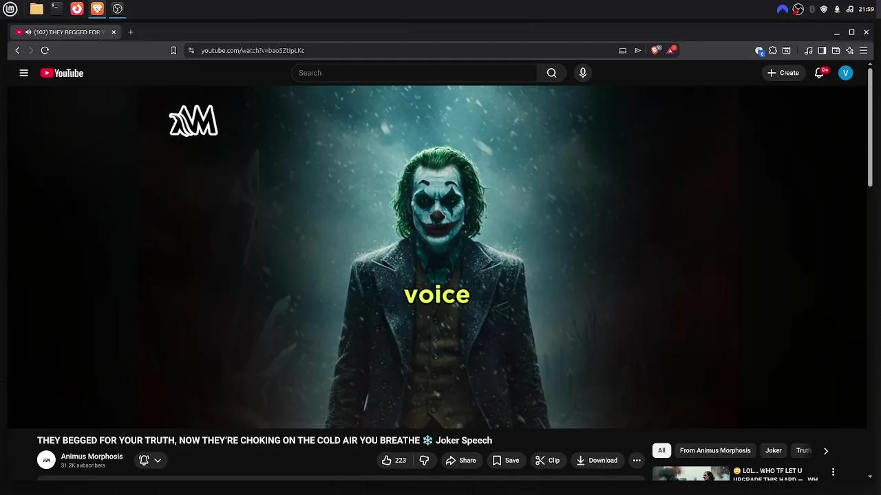This screenshot has height=495, width=881.
Task: Like the video with 223 likes
Action: point(394,461)
